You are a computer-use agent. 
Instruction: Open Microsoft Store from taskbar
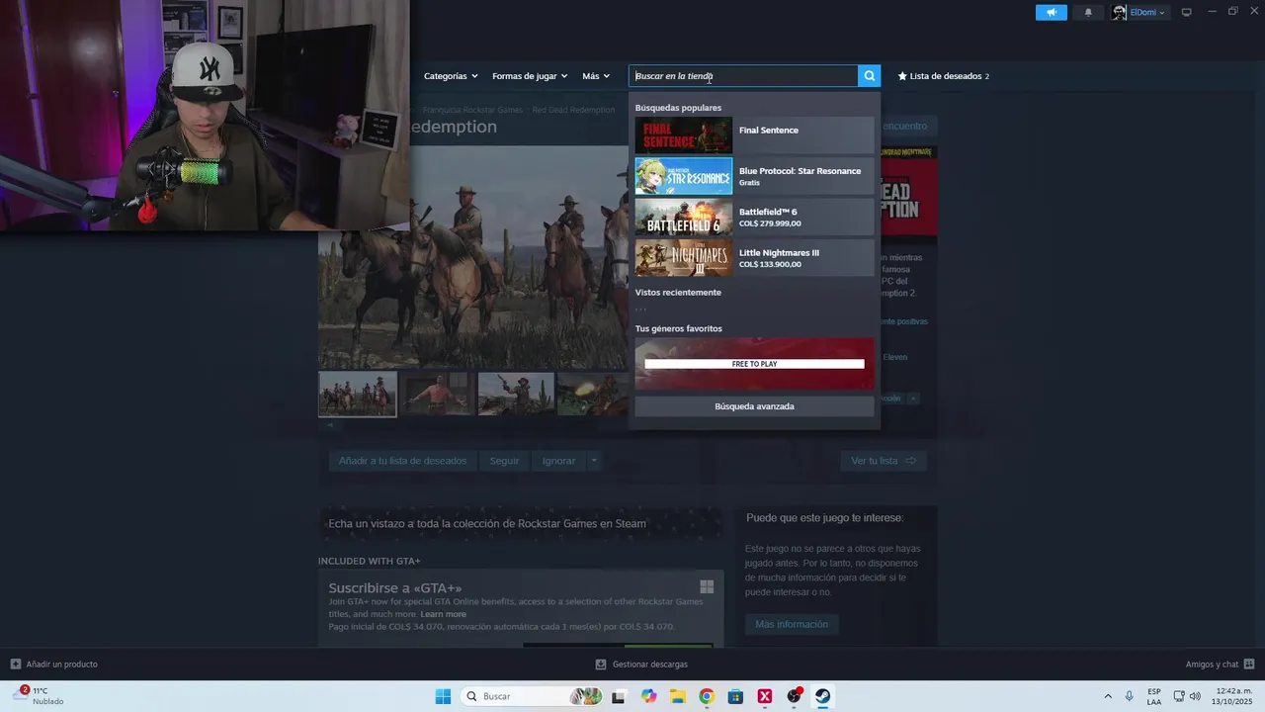pyautogui.click(x=735, y=696)
